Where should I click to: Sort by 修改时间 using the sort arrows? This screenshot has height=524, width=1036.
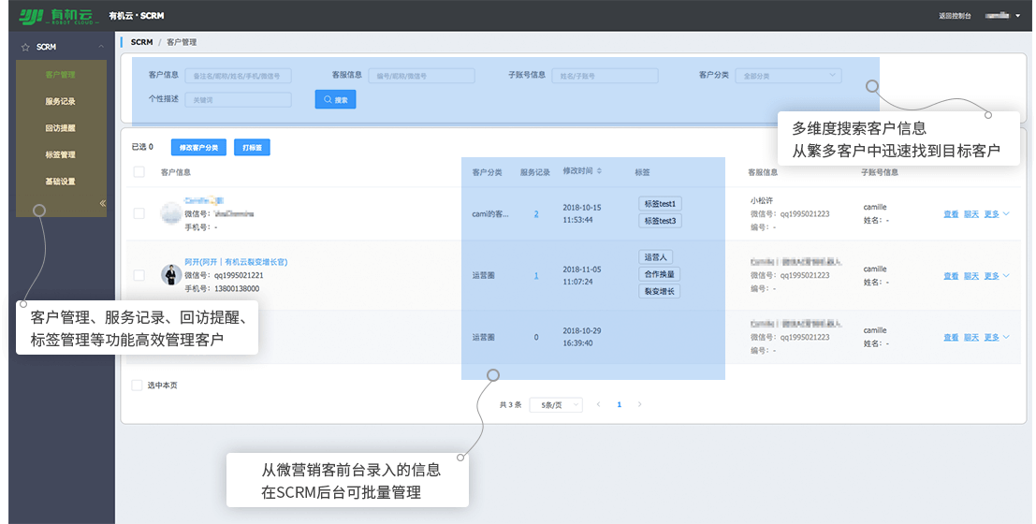point(599,171)
